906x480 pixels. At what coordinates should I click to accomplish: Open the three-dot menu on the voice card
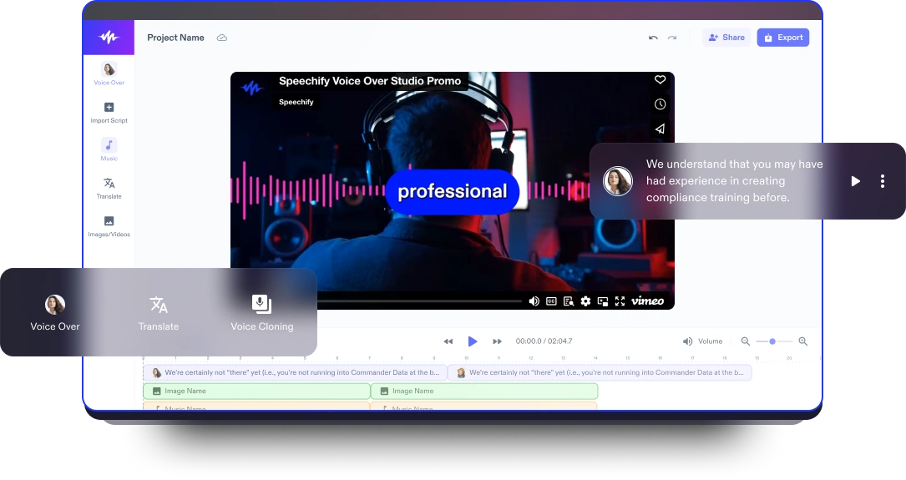(x=882, y=181)
